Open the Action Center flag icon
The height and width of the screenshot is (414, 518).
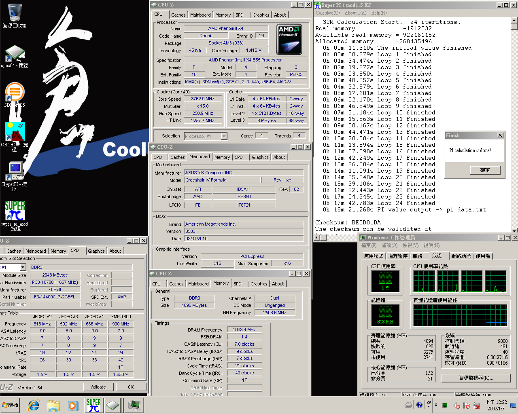tap(467, 406)
